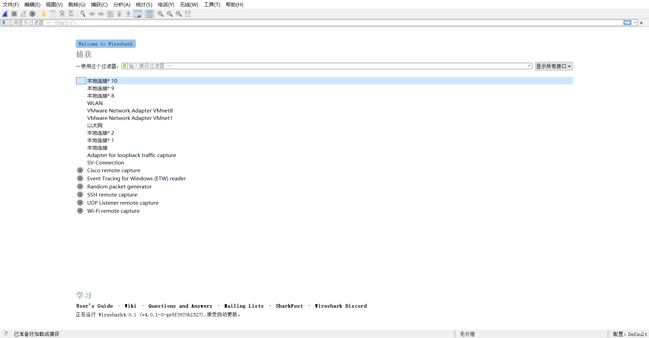Open capture filter bookmark green icon
The image size is (649, 338).
click(124, 66)
